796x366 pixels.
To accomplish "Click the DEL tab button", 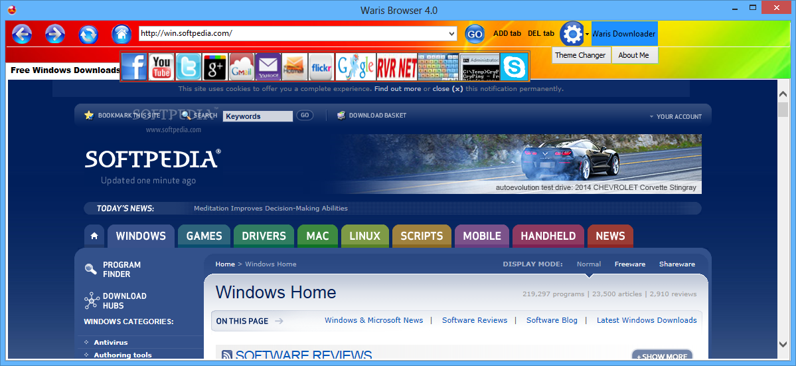I will tap(541, 33).
